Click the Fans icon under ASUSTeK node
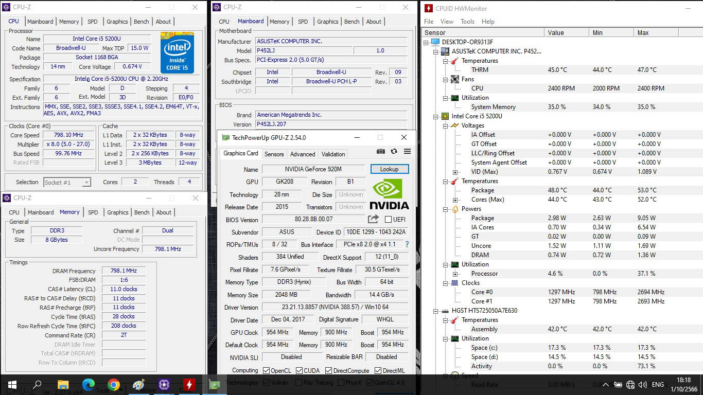This screenshot has width=703, height=395. pos(454,79)
